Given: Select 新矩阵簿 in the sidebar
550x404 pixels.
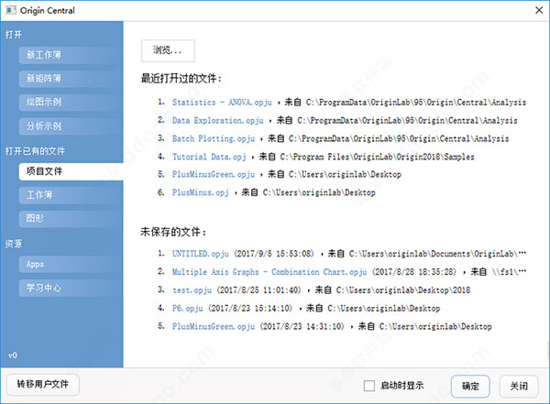Looking at the screenshot, I should point(69,79).
